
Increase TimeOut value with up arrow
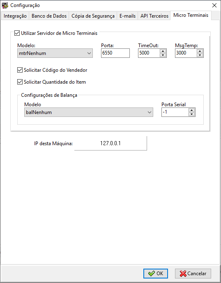pos(163,51)
